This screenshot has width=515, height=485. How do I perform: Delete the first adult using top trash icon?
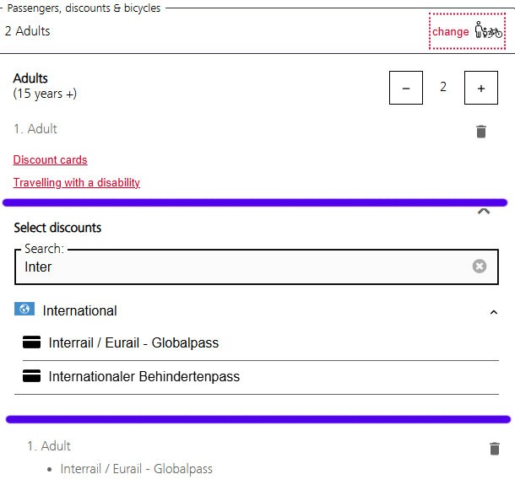[x=481, y=132]
